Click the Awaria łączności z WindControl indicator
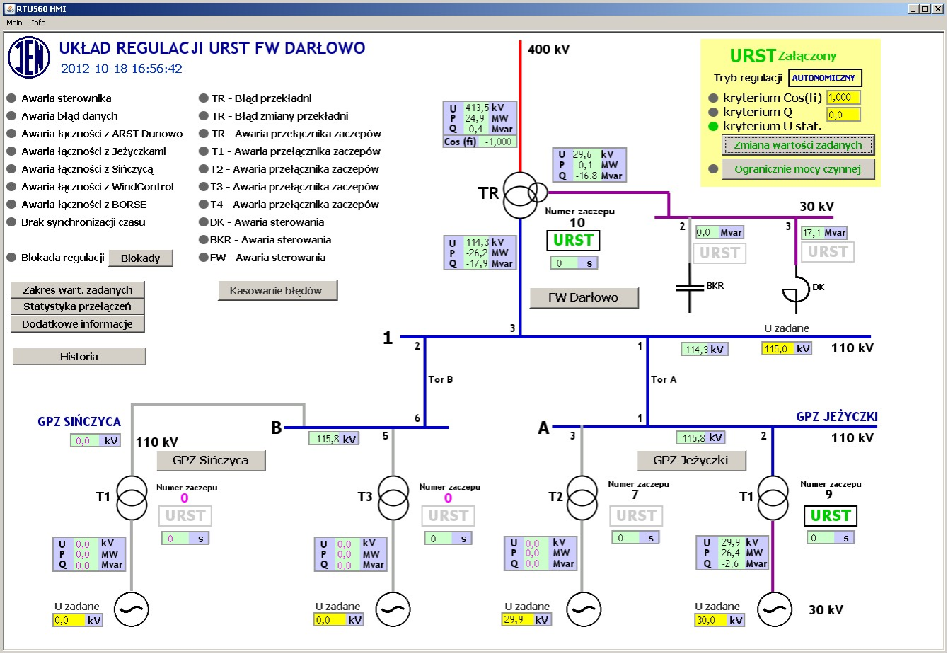 point(11,187)
